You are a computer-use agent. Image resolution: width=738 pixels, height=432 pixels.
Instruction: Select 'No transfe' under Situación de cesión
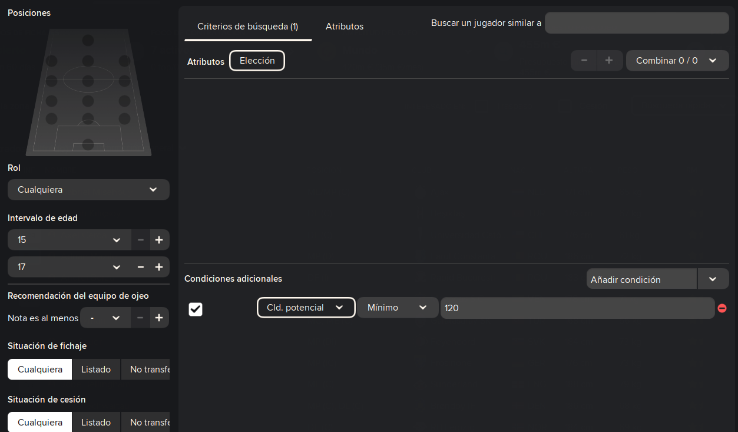(x=145, y=423)
